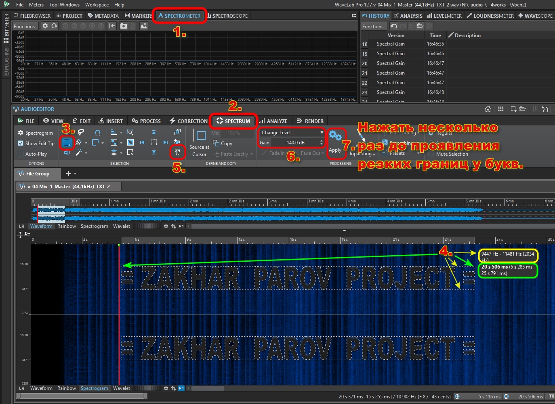Click the Gain -140.0 dB value field

pos(295,142)
